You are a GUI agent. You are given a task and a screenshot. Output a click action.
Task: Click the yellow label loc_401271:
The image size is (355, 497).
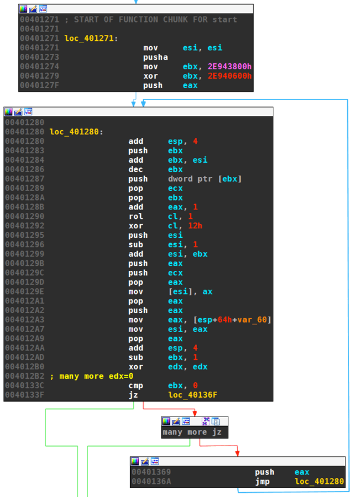click(91, 38)
